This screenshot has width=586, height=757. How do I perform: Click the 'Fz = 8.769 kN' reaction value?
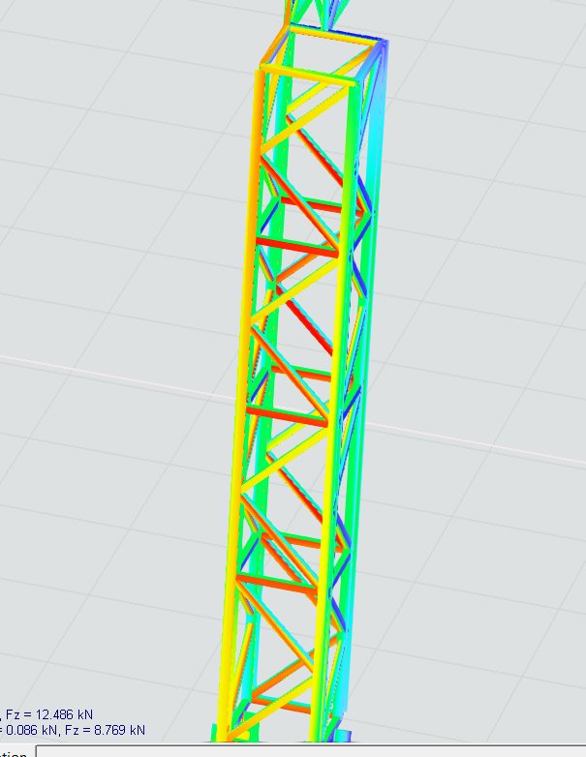(105, 730)
